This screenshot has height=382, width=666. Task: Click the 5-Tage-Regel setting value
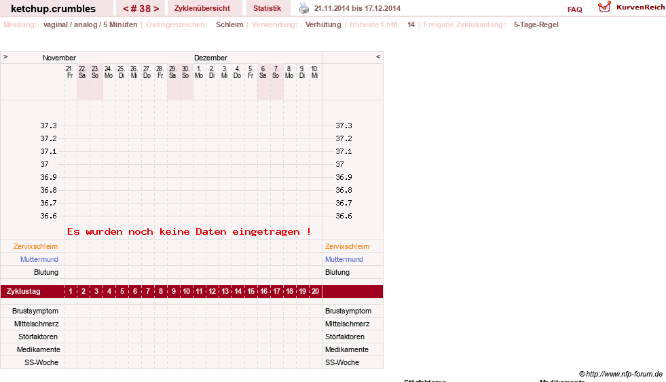click(x=536, y=24)
